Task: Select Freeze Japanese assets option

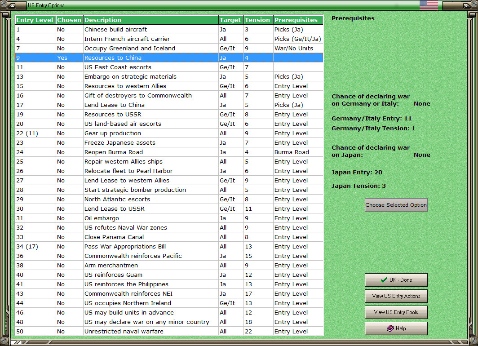Action: coord(169,143)
